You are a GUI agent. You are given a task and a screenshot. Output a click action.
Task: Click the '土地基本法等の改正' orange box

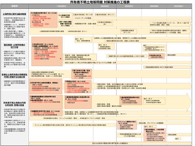(x=43, y=19)
